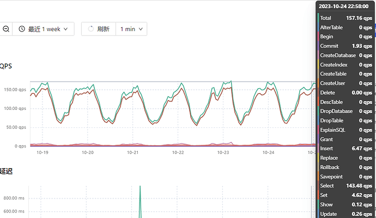Screen dimensions: 376x218
Task: Pick the Commit series entry in tooltip
Action: (345, 46)
